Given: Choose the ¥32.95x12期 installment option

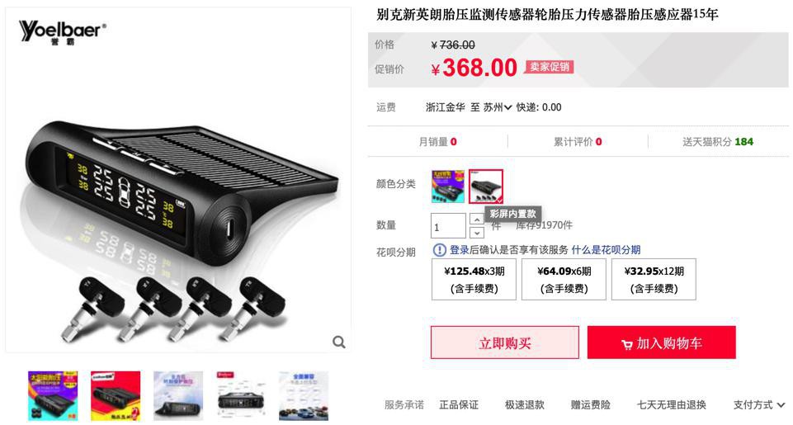Looking at the screenshot, I should tap(654, 279).
